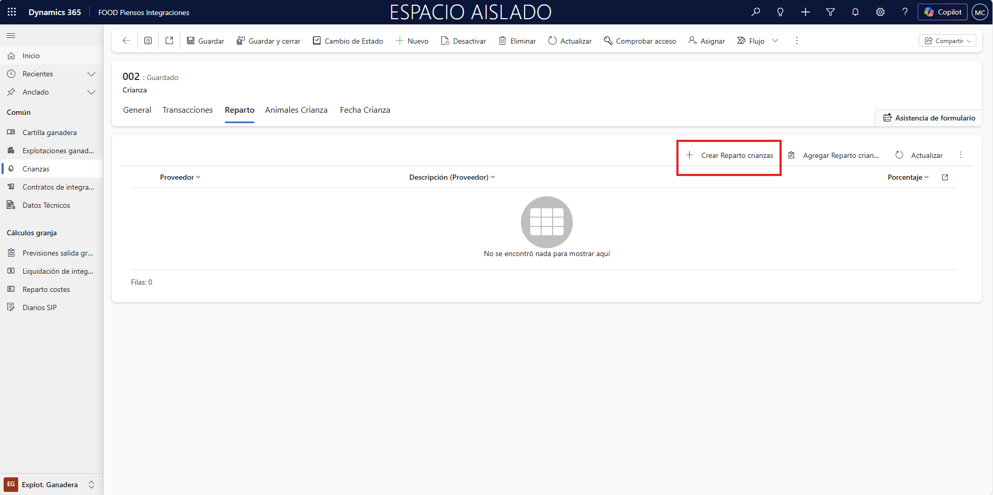Open the settings gear icon
The width and height of the screenshot is (993, 495).
pos(880,12)
